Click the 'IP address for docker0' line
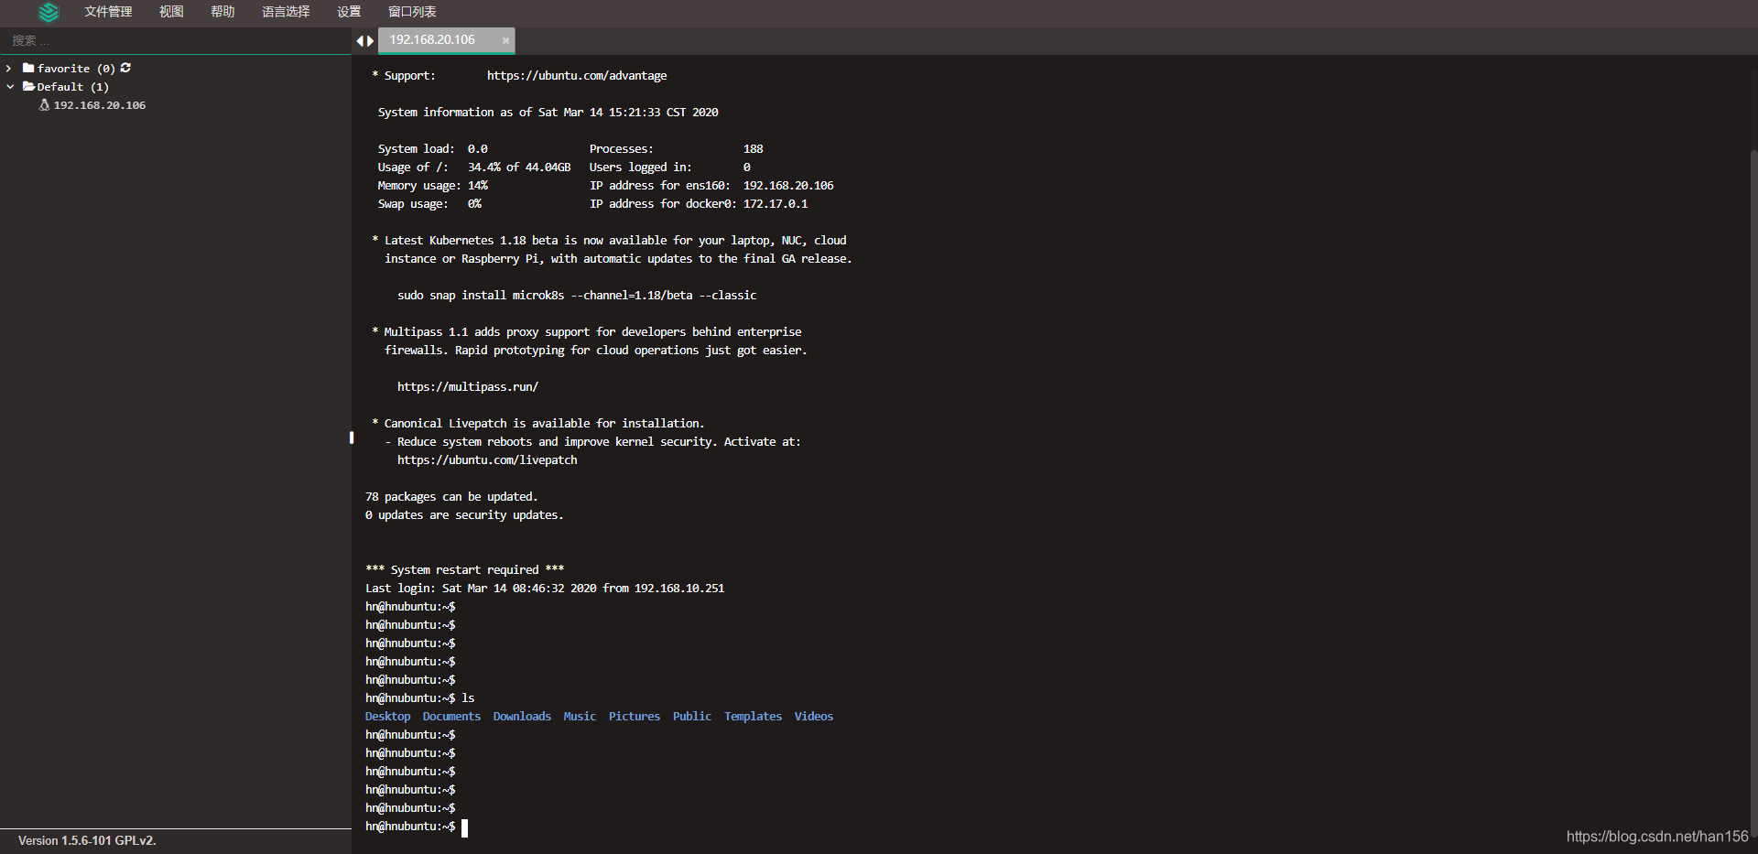Viewport: 1758px width, 854px height. point(699,204)
